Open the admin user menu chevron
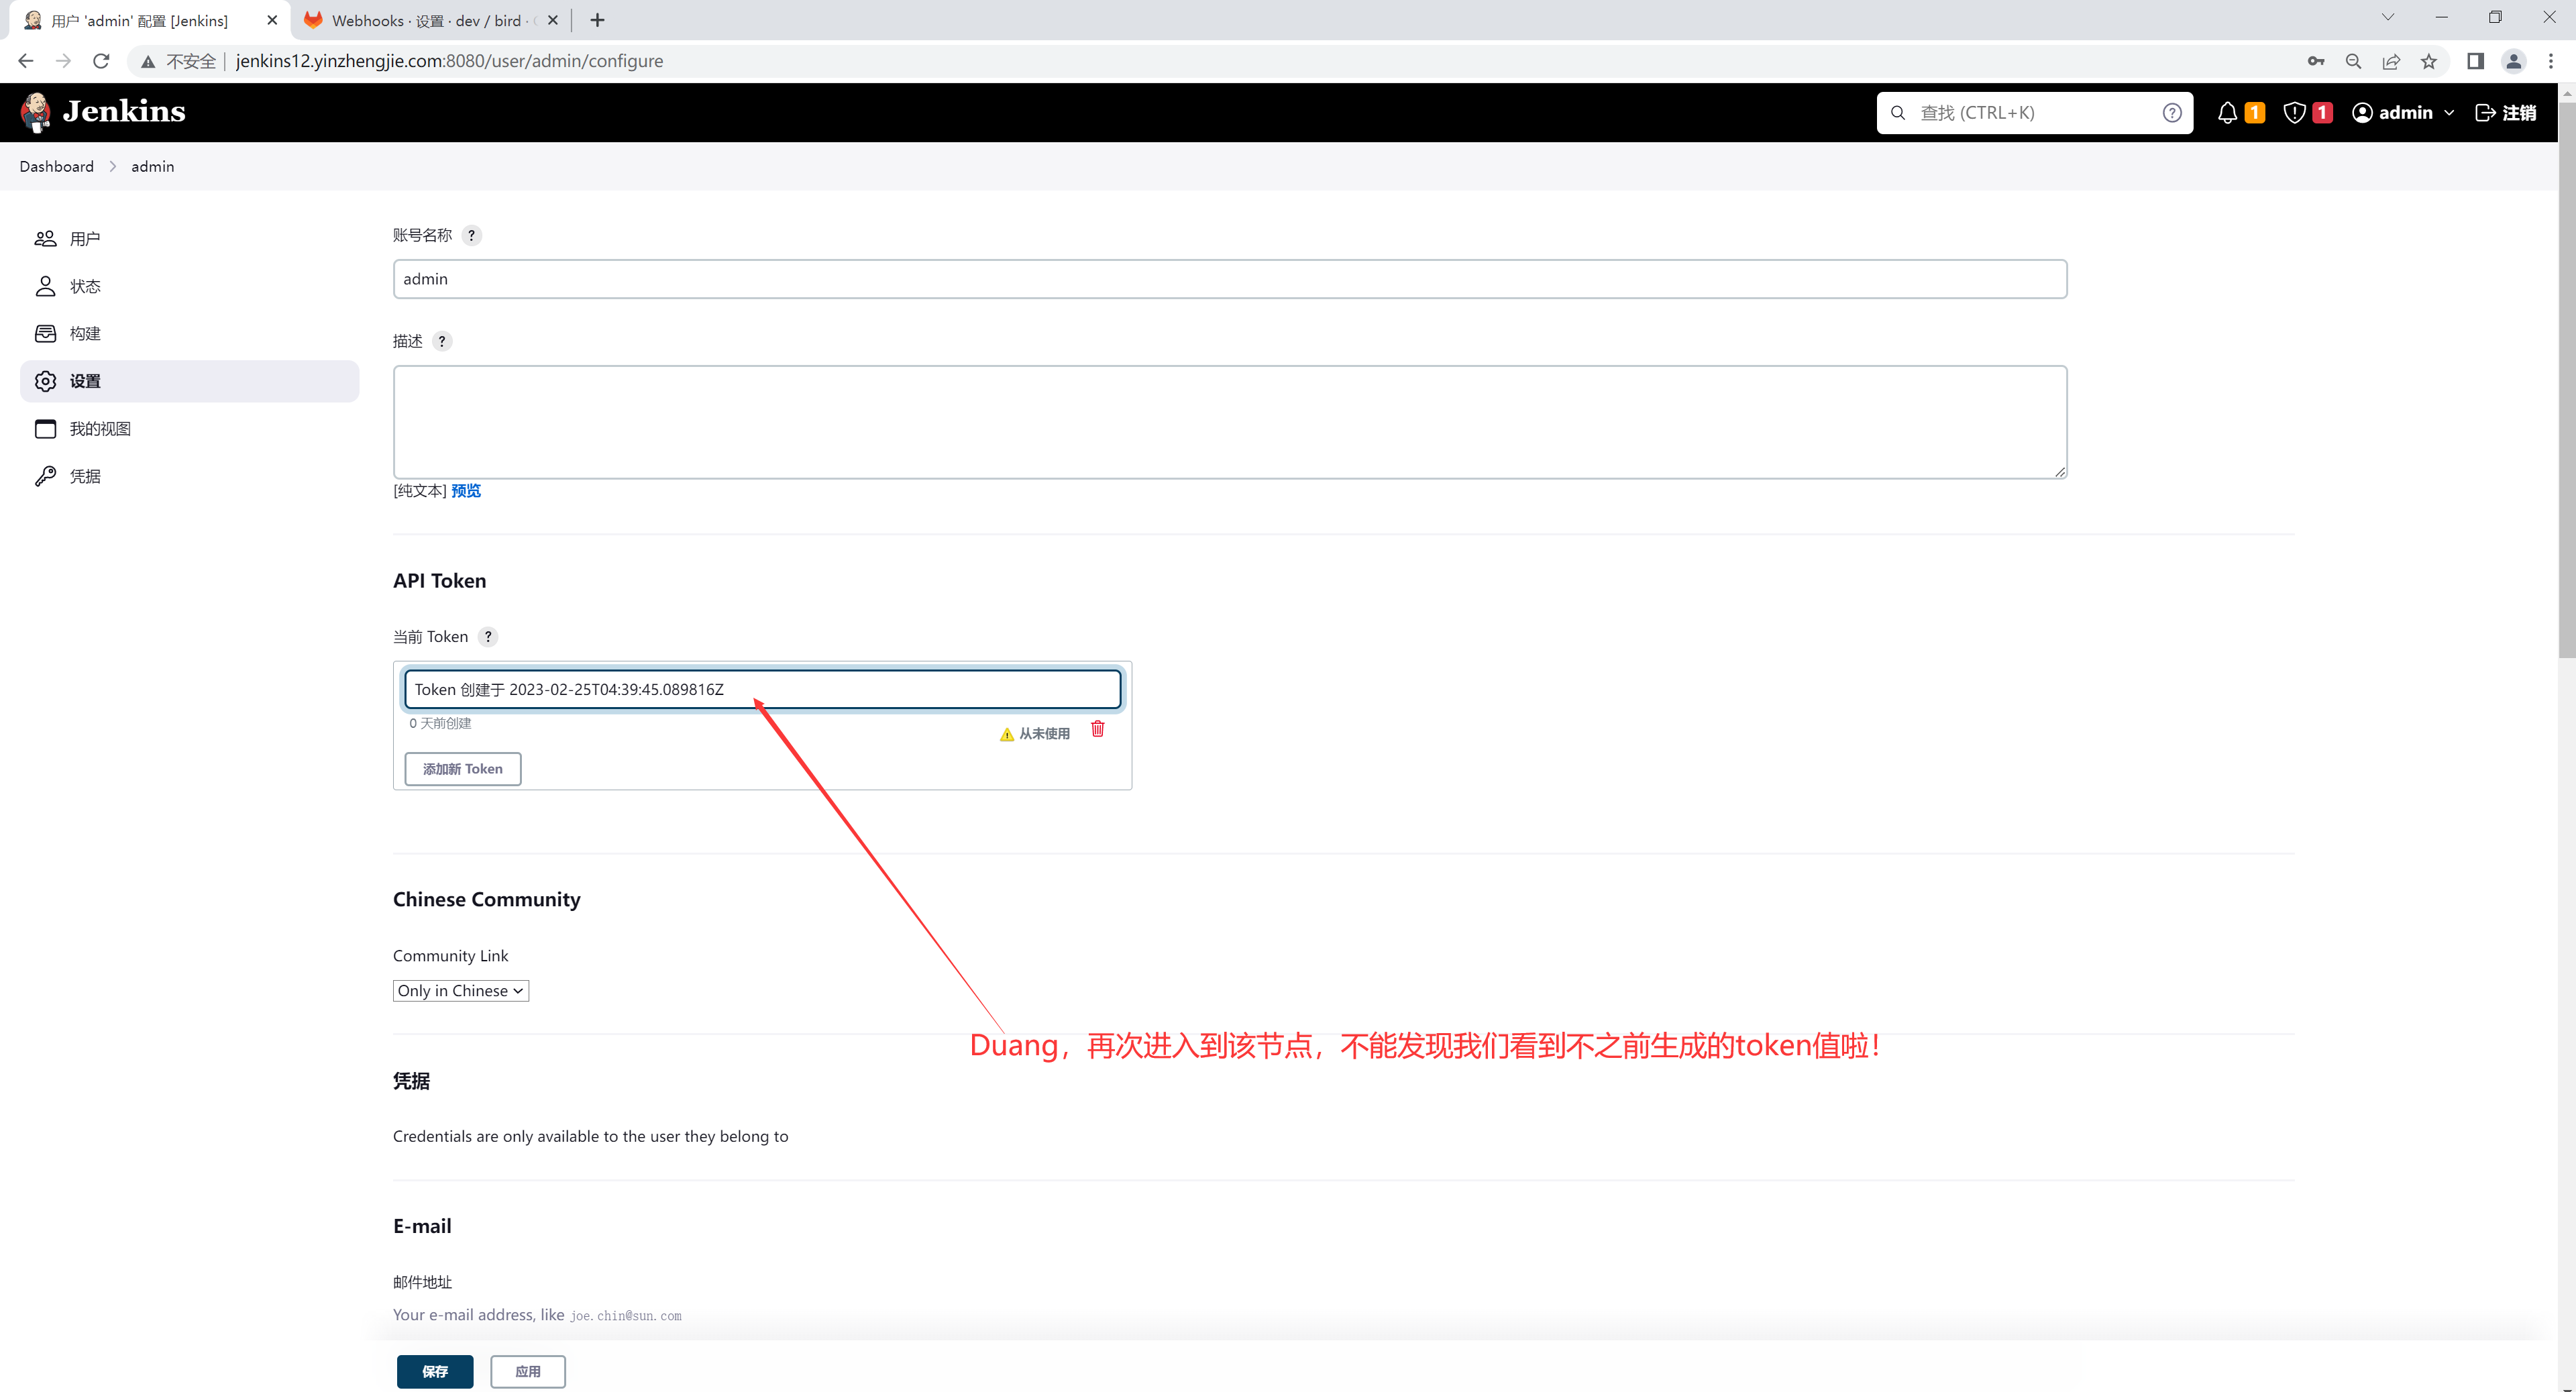Screen dimensions: 2576x1392 2449,113
